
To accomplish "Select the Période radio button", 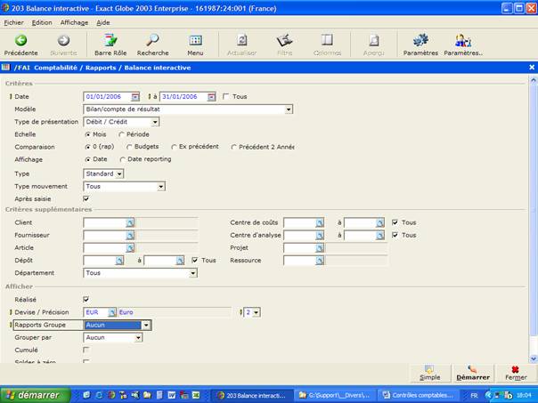I will pyautogui.click(x=122, y=134).
